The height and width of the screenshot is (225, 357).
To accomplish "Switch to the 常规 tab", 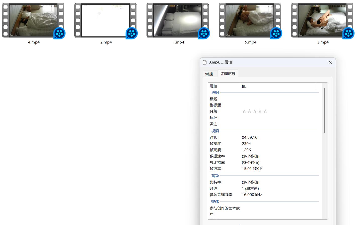I will click(x=209, y=74).
